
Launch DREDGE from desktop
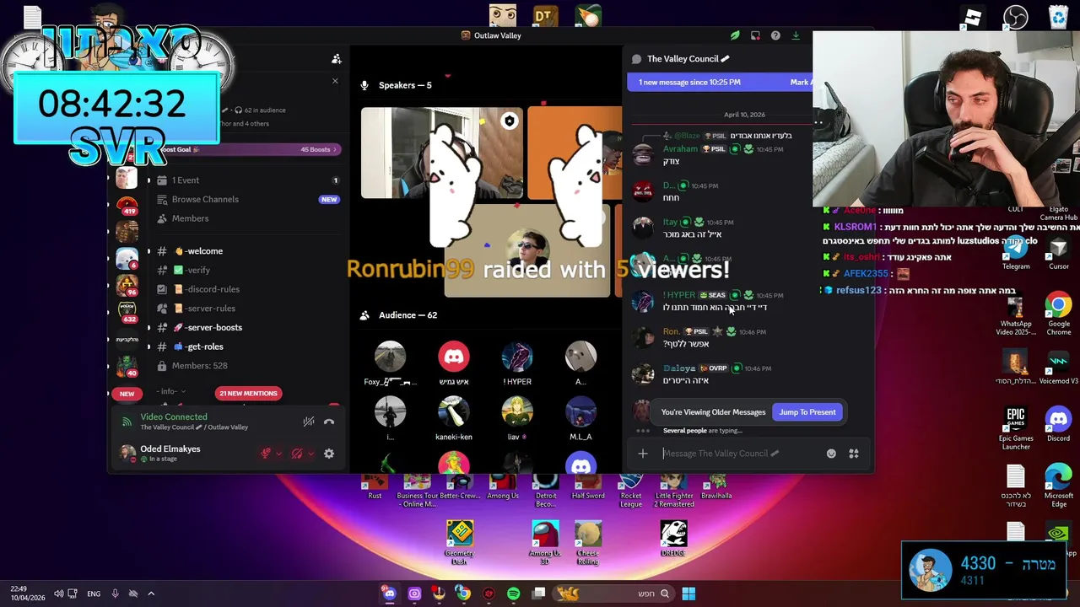tap(673, 538)
